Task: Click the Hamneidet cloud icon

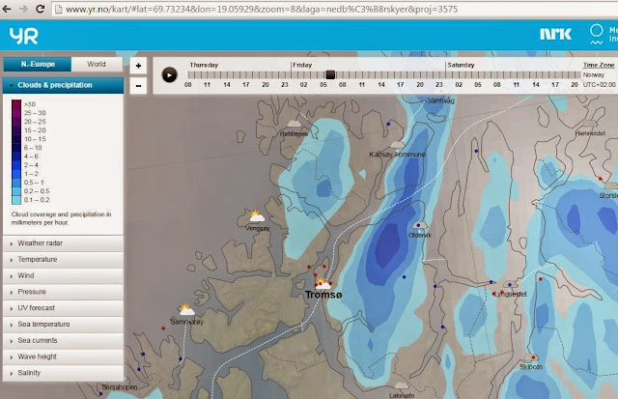Action: pyautogui.click(x=589, y=123)
